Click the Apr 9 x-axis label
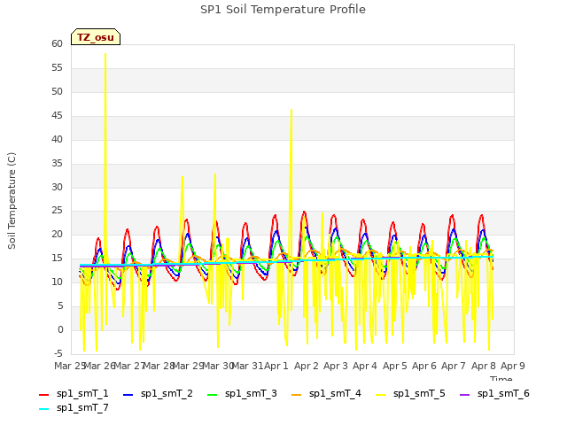Image resolution: width=567 pixels, height=425 pixels. pyautogui.click(x=512, y=366)
